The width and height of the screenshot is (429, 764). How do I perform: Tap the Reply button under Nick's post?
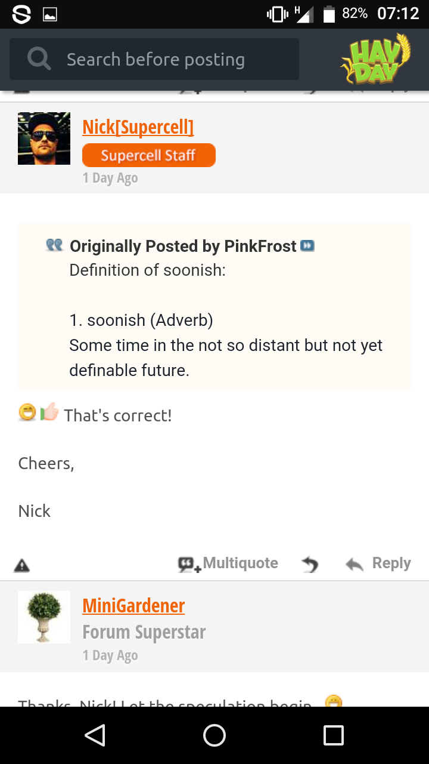[379, 563]
